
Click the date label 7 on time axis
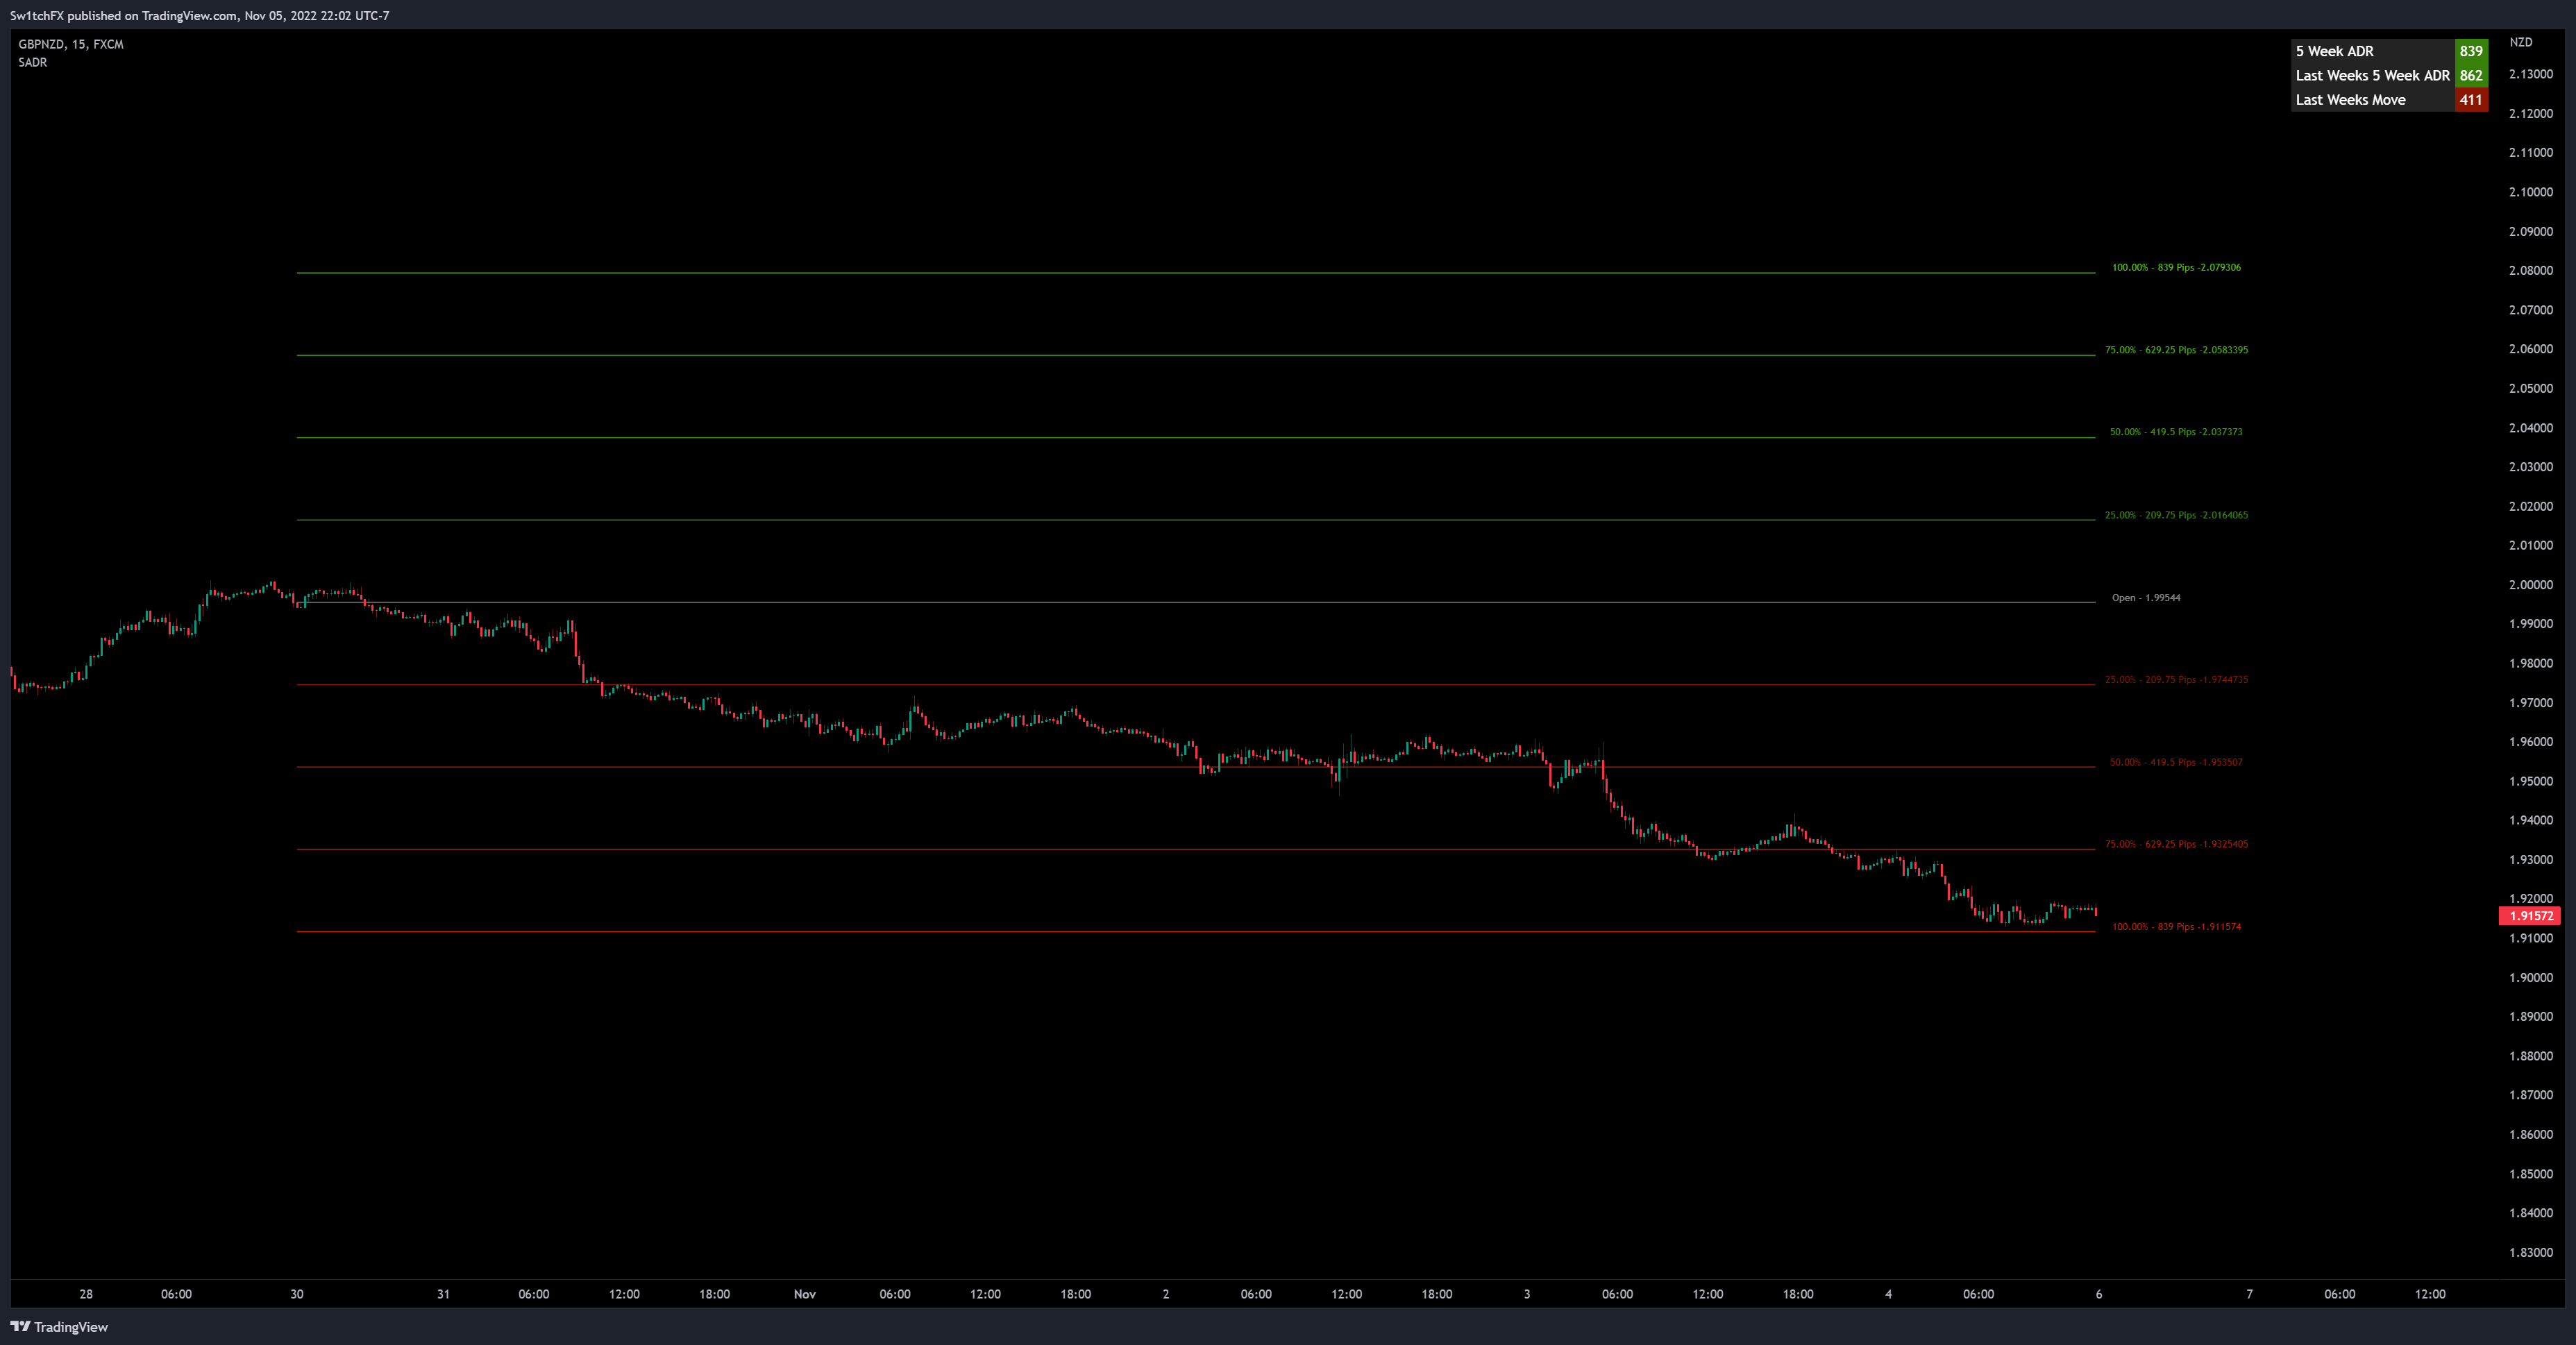pyautogui.click(x=2250, y=1294)
